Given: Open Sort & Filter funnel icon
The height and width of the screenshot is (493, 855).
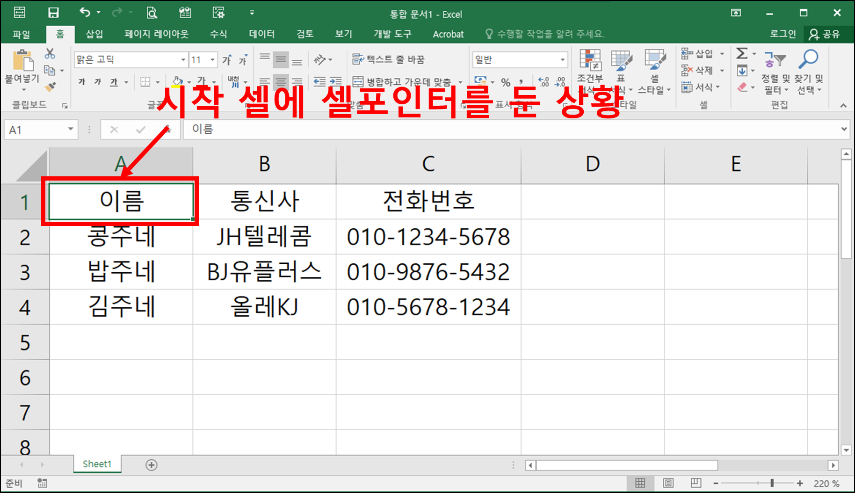Looking at the screenshot, I should click(x=775, y=60).
